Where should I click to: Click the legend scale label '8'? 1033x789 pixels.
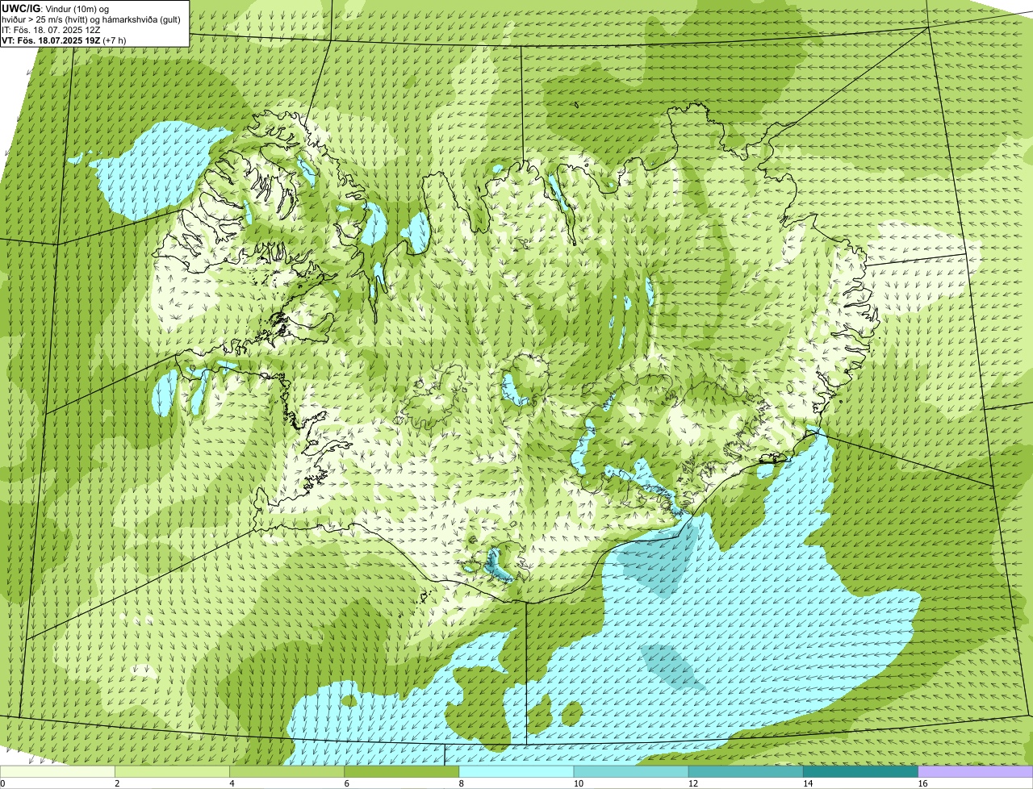pos(461,783)
